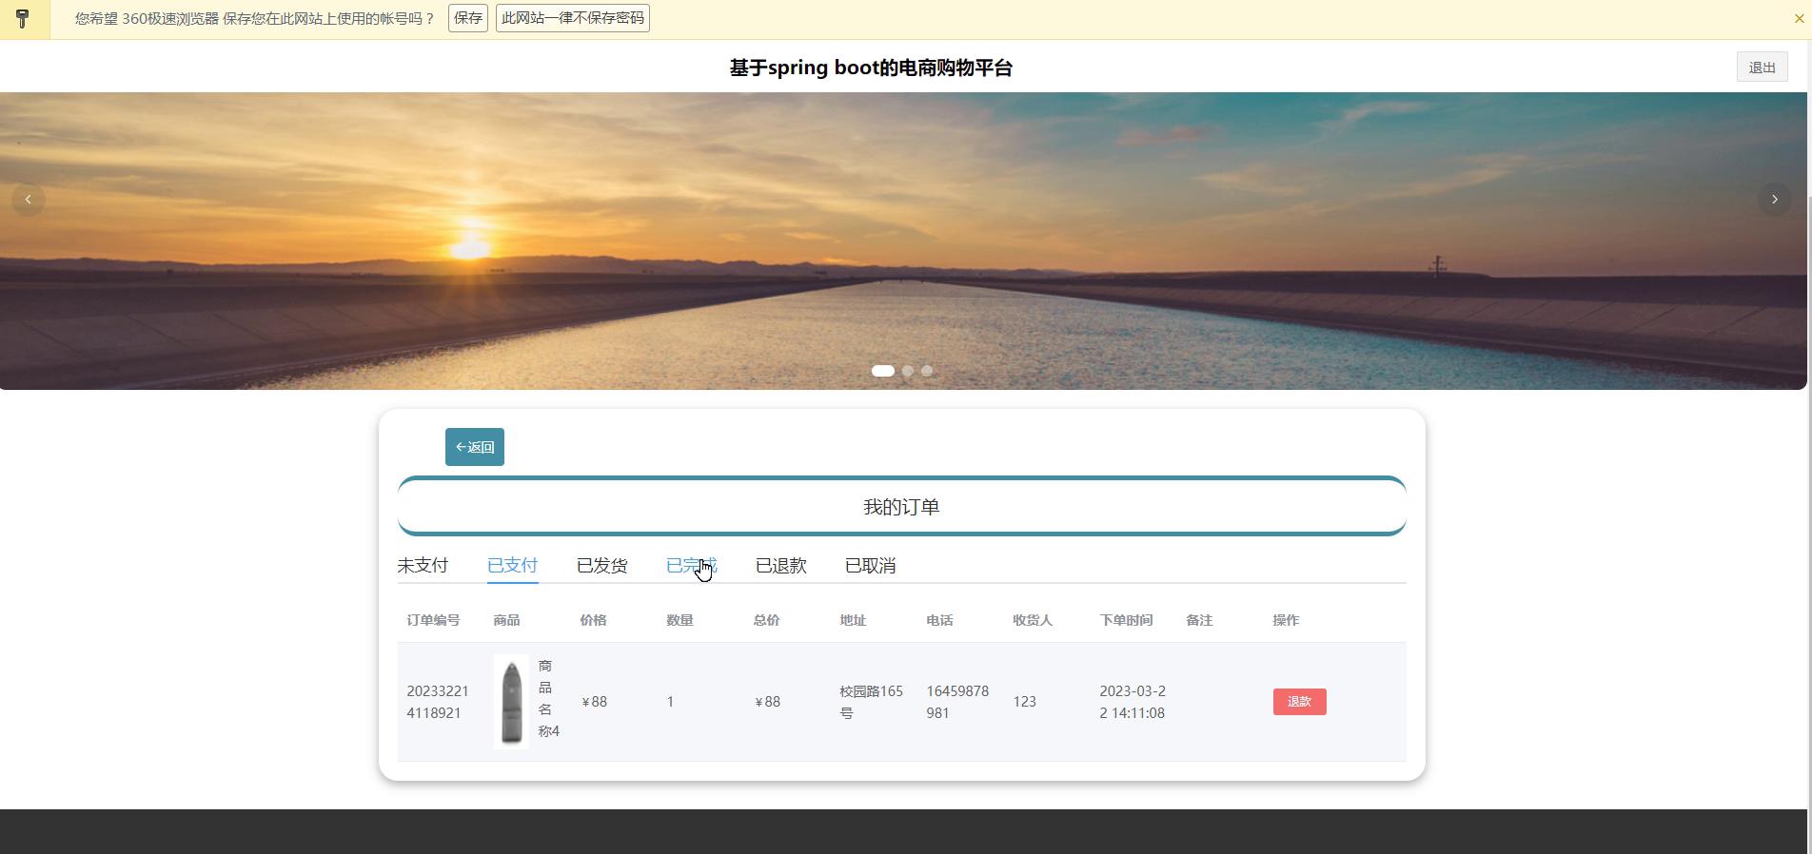Image resolution: width=1812 pixels, height=854 pixels.
Task: Click order number 202332214118921
Action: click(438, 702)
